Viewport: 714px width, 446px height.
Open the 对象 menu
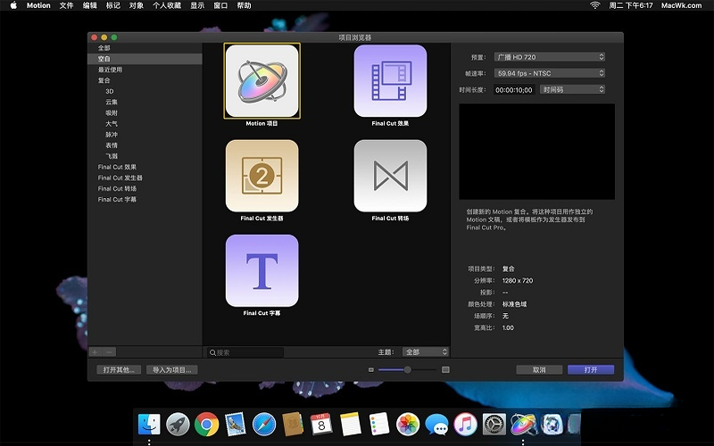click(137, 5)
